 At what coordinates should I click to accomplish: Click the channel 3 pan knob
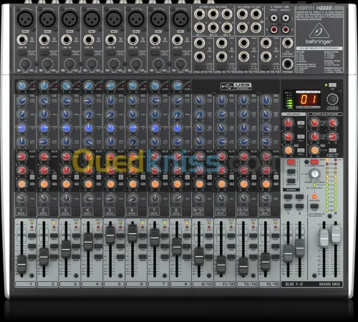click(67, 198)
